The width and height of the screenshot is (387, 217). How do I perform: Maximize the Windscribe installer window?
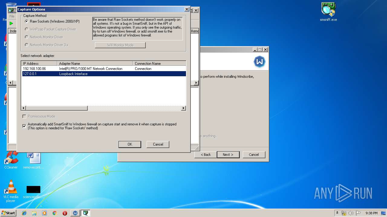[260, 49]
